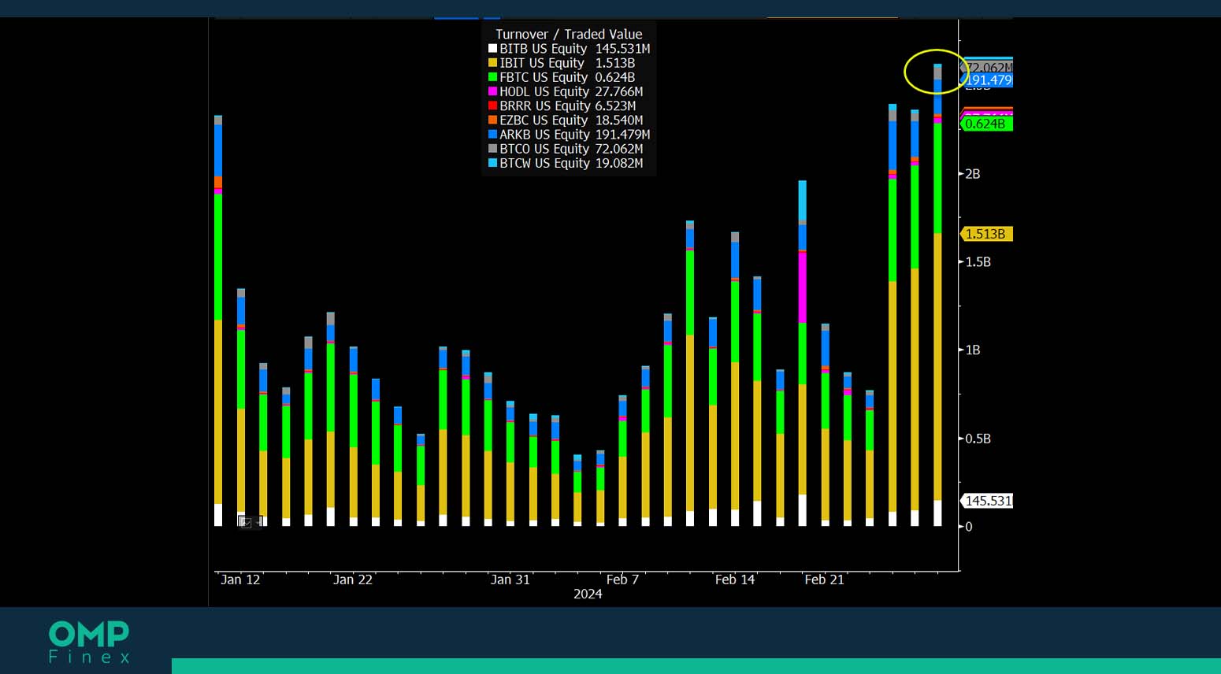Click the Jan 31 date label
1221x674 pixels.
[510, 580]
